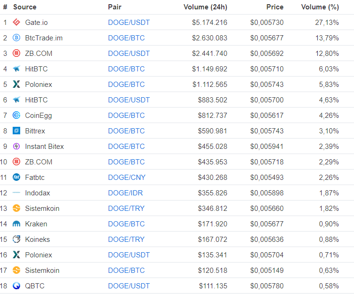The width and height of the screenshot is (354, 294).
Task: Select the Bittrex source name
Action: click(35, 131)
